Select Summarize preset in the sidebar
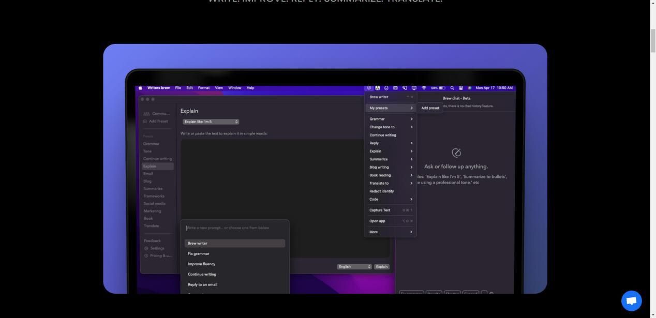Viewport: 656px width, 318px height. (153, 189)
